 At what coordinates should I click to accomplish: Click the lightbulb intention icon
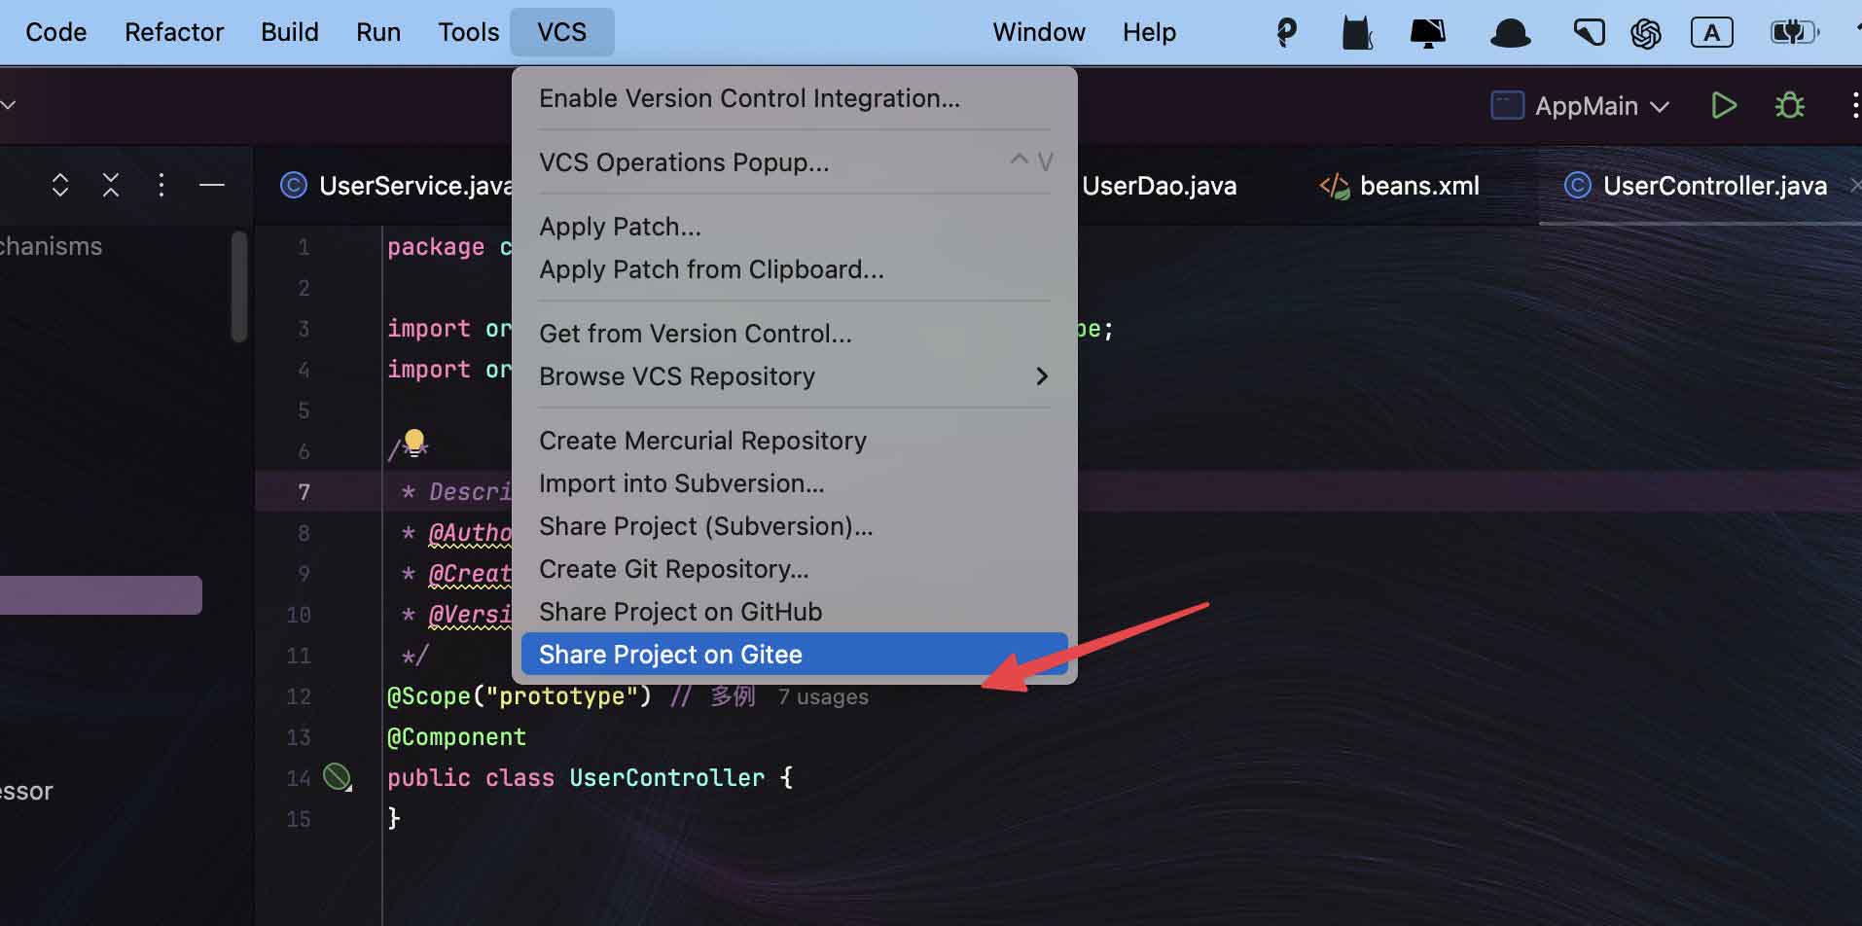[x=414, y=443]
